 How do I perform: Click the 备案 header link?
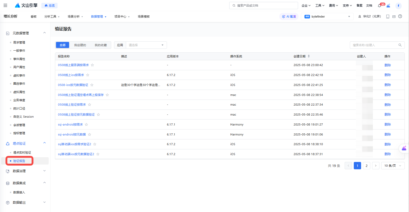coord(360,6)
